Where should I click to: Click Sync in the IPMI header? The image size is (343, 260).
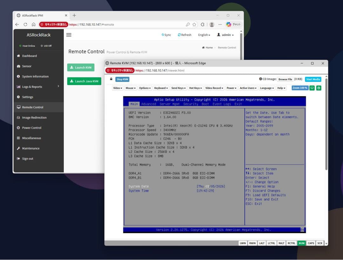pos(166,35)
